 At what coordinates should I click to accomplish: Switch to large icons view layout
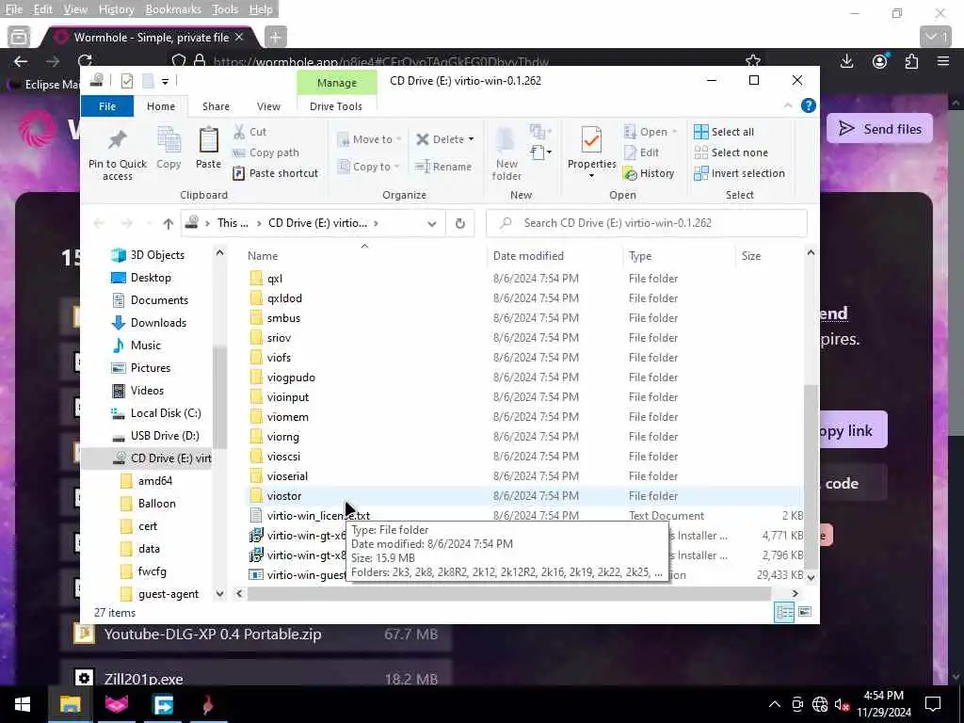804,612
